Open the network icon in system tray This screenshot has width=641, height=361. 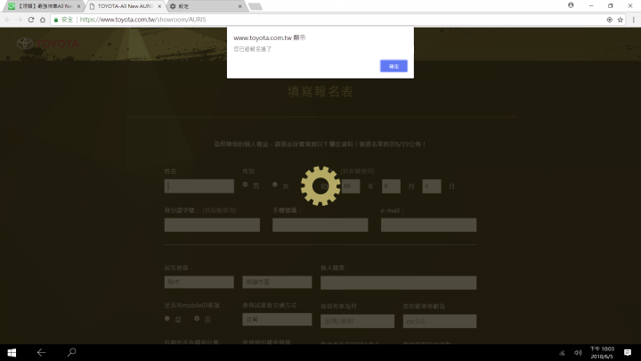(562, 353)
